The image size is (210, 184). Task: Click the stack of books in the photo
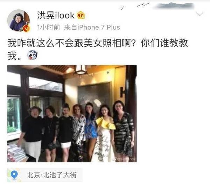pyautogui.click(x=16, y=153)
